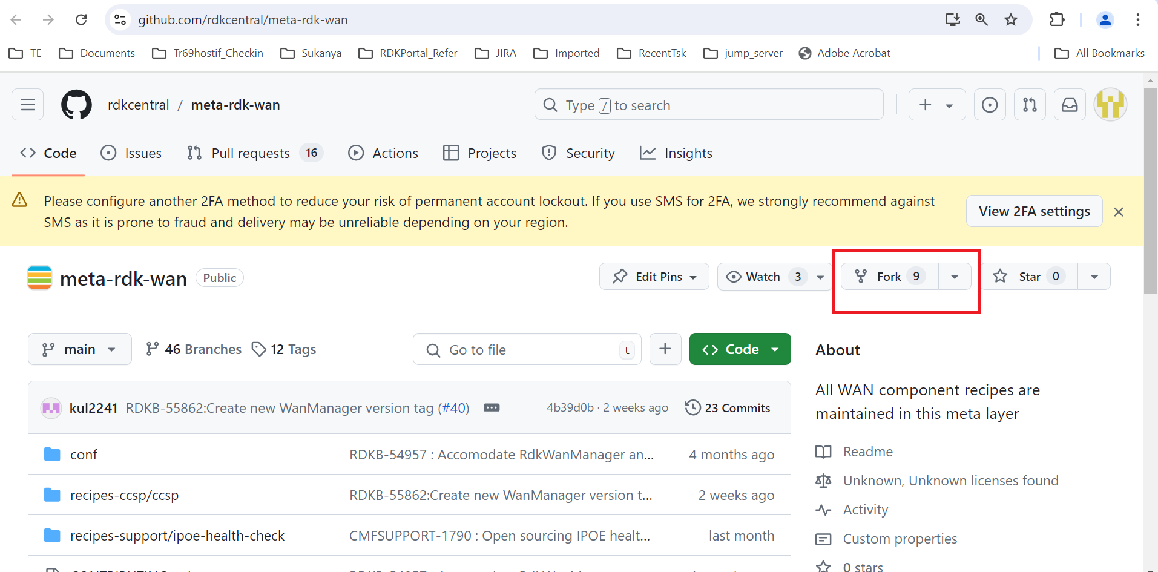Open user avatar menu on GitHub

1110,105
